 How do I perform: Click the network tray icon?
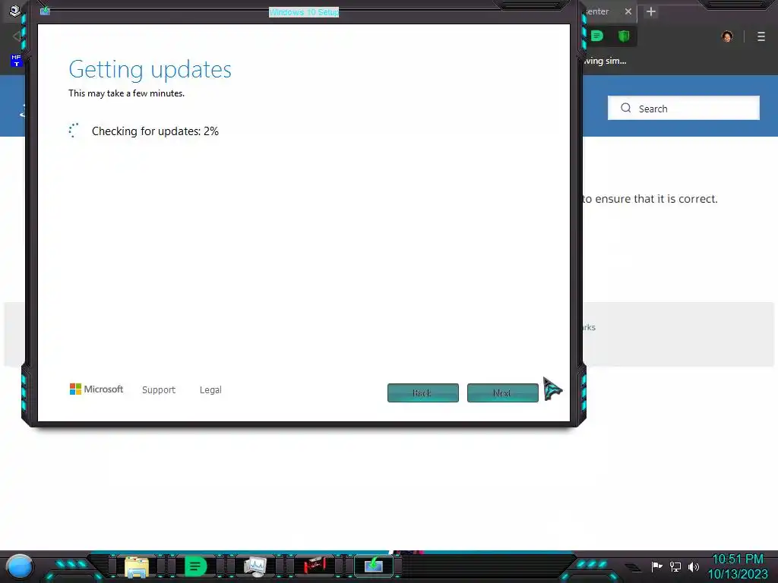[x=675, y=566]
